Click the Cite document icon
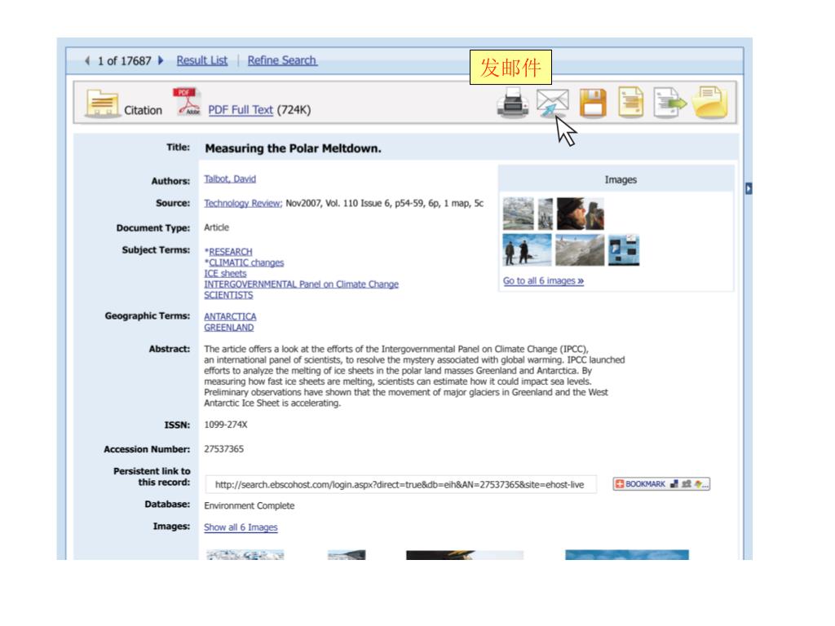This screenshot has width=835, height=626. [630, 102]
